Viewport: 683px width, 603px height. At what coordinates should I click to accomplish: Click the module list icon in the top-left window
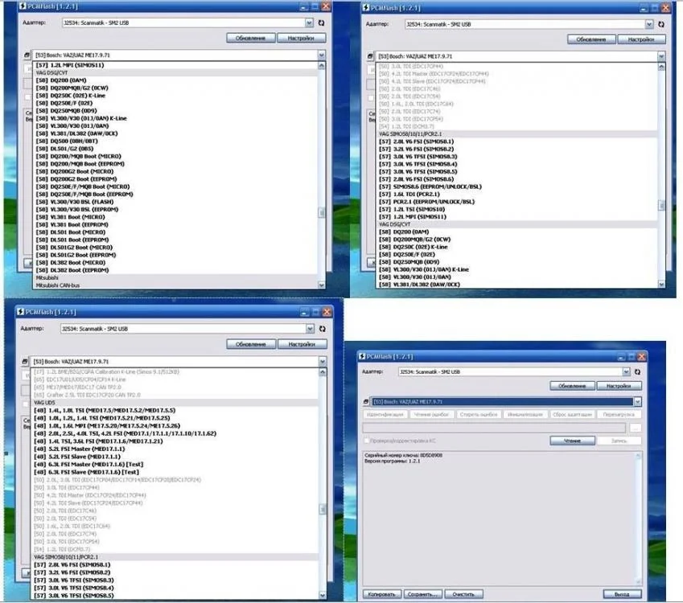pos(27,55)
